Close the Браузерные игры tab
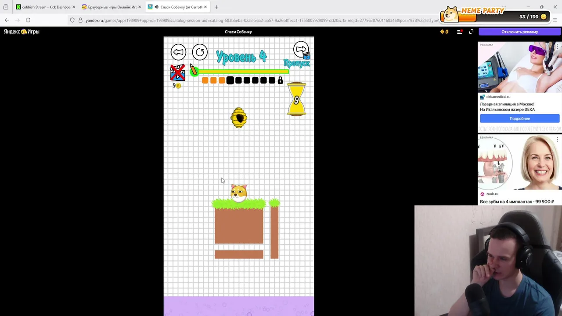Screen dimensions: 562x316 [x=140, y=7]
